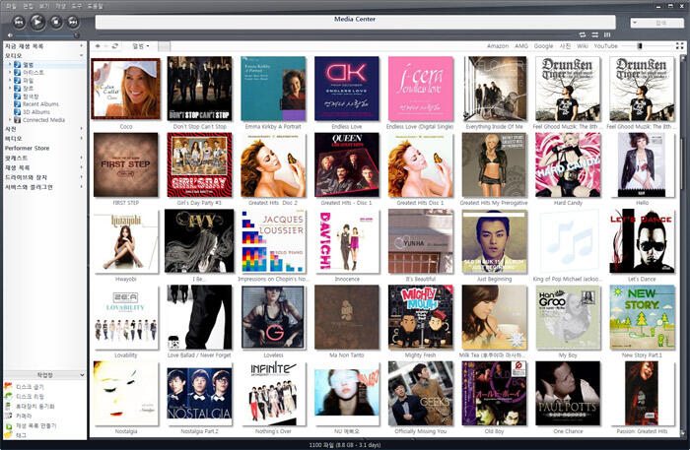Select the 아티스트 tree item

[33, 73]
